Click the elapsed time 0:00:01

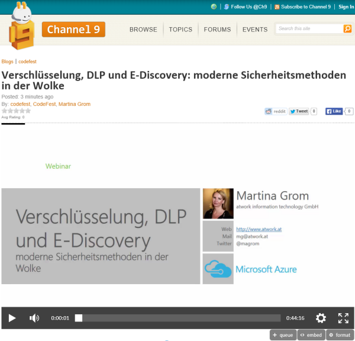[x=60, y=318]
